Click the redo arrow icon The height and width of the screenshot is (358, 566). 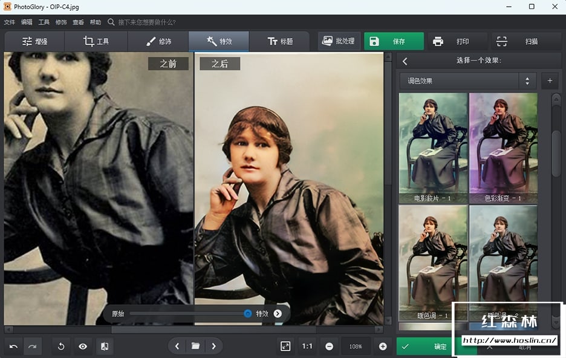click(32, 347)
